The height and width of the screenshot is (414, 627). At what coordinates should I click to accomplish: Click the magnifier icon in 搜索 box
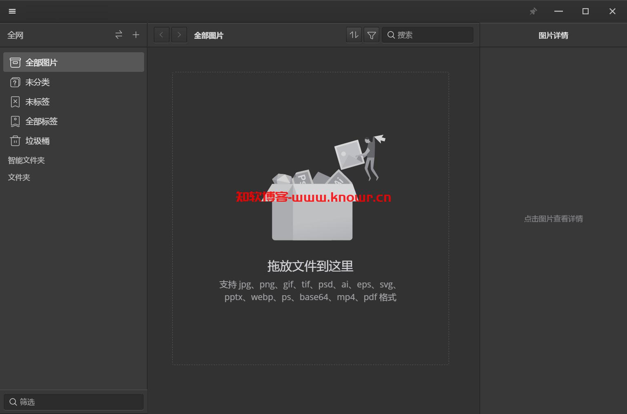tap(391, 35)
